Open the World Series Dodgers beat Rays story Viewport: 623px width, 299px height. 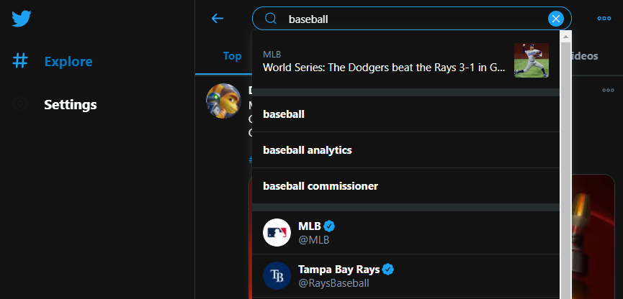[x=384, y=68]
